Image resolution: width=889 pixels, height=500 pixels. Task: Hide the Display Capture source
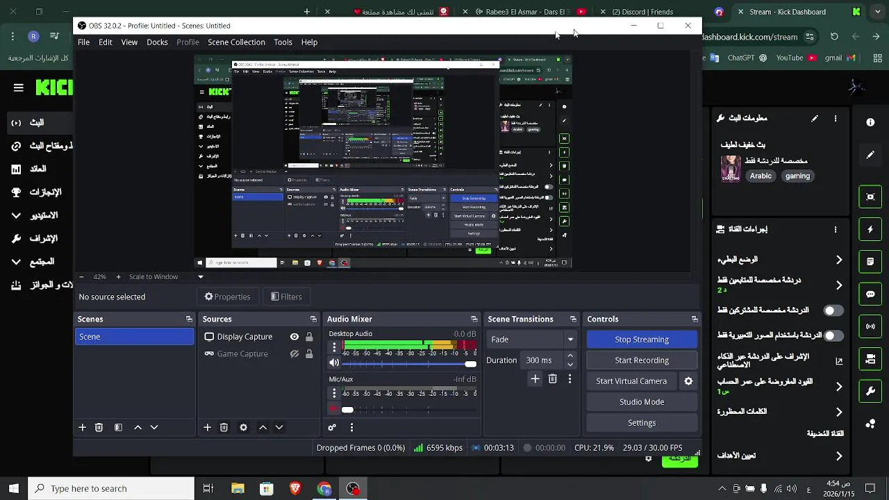(x=294, y=336)
